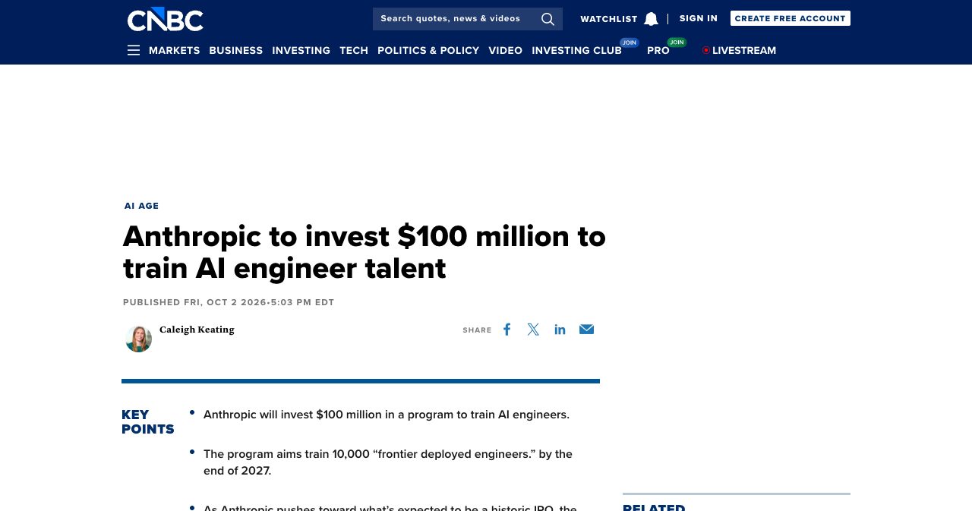
Task: Open the Business menu
Action: click(236, 50)
